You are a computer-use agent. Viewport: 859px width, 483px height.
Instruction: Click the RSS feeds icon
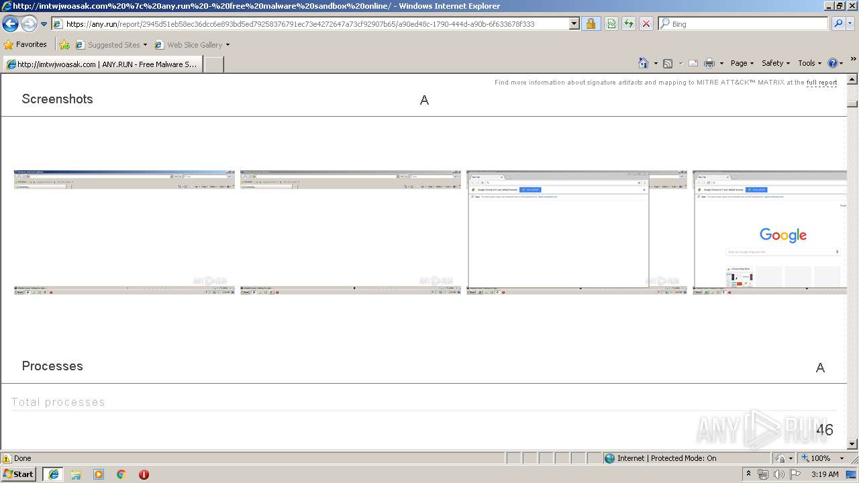coord(668,63)
